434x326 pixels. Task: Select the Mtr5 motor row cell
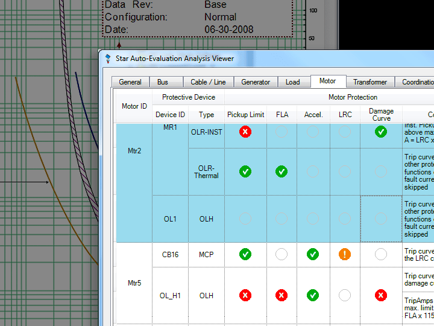coord(134,283)
